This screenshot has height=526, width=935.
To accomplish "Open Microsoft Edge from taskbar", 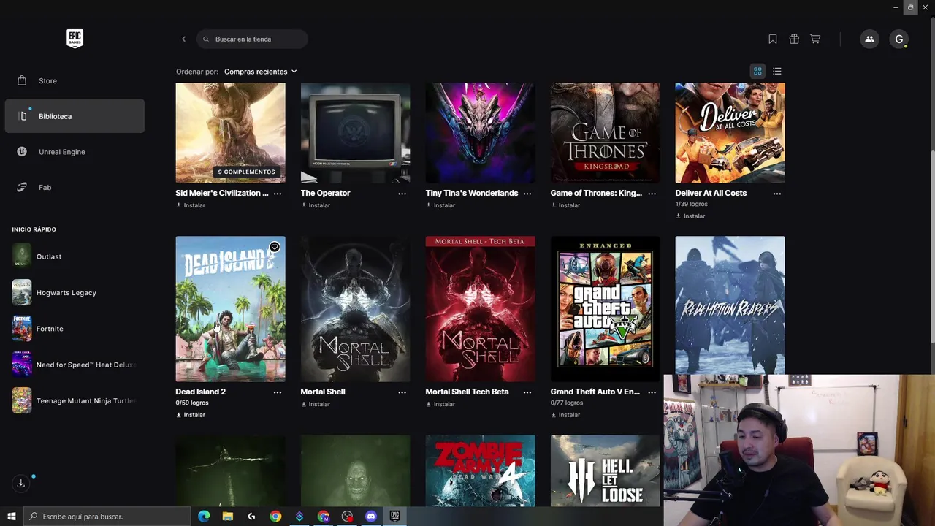I will (204, 517).
